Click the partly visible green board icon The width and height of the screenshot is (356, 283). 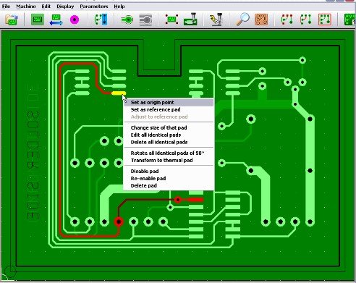tap(350, 20)
